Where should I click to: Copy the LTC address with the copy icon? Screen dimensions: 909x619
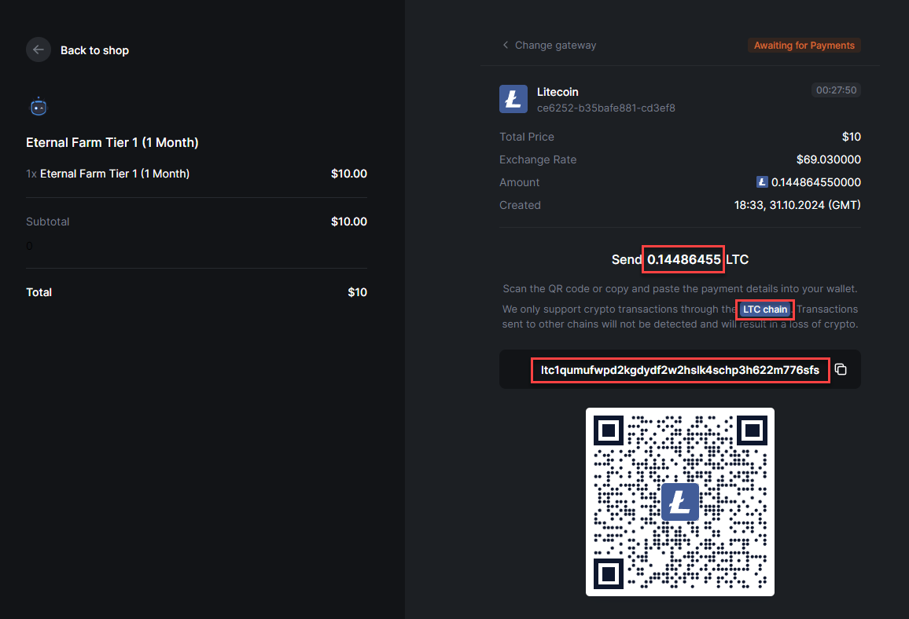tap(841, 369)
